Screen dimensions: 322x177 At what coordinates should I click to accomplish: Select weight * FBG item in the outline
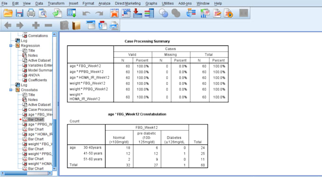click(40, 144)
